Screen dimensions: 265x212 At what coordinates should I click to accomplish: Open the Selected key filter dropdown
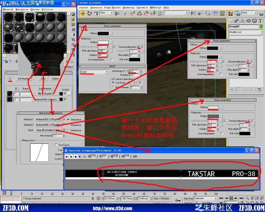point(205,198)
